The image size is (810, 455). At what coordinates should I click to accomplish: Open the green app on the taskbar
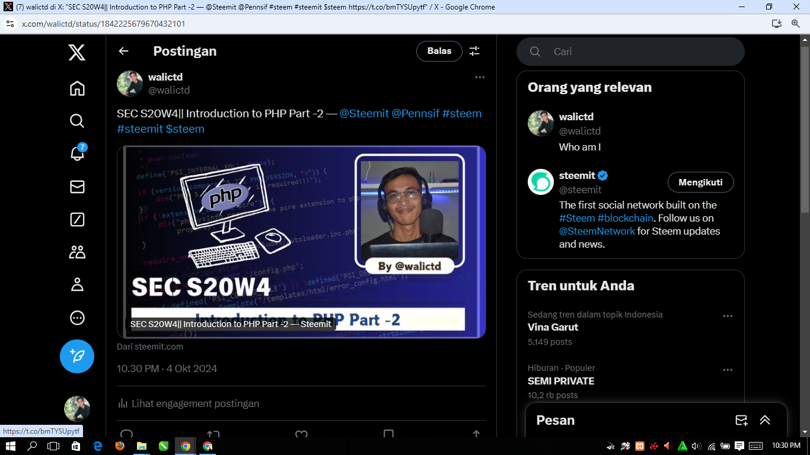[x=164, y=446]
